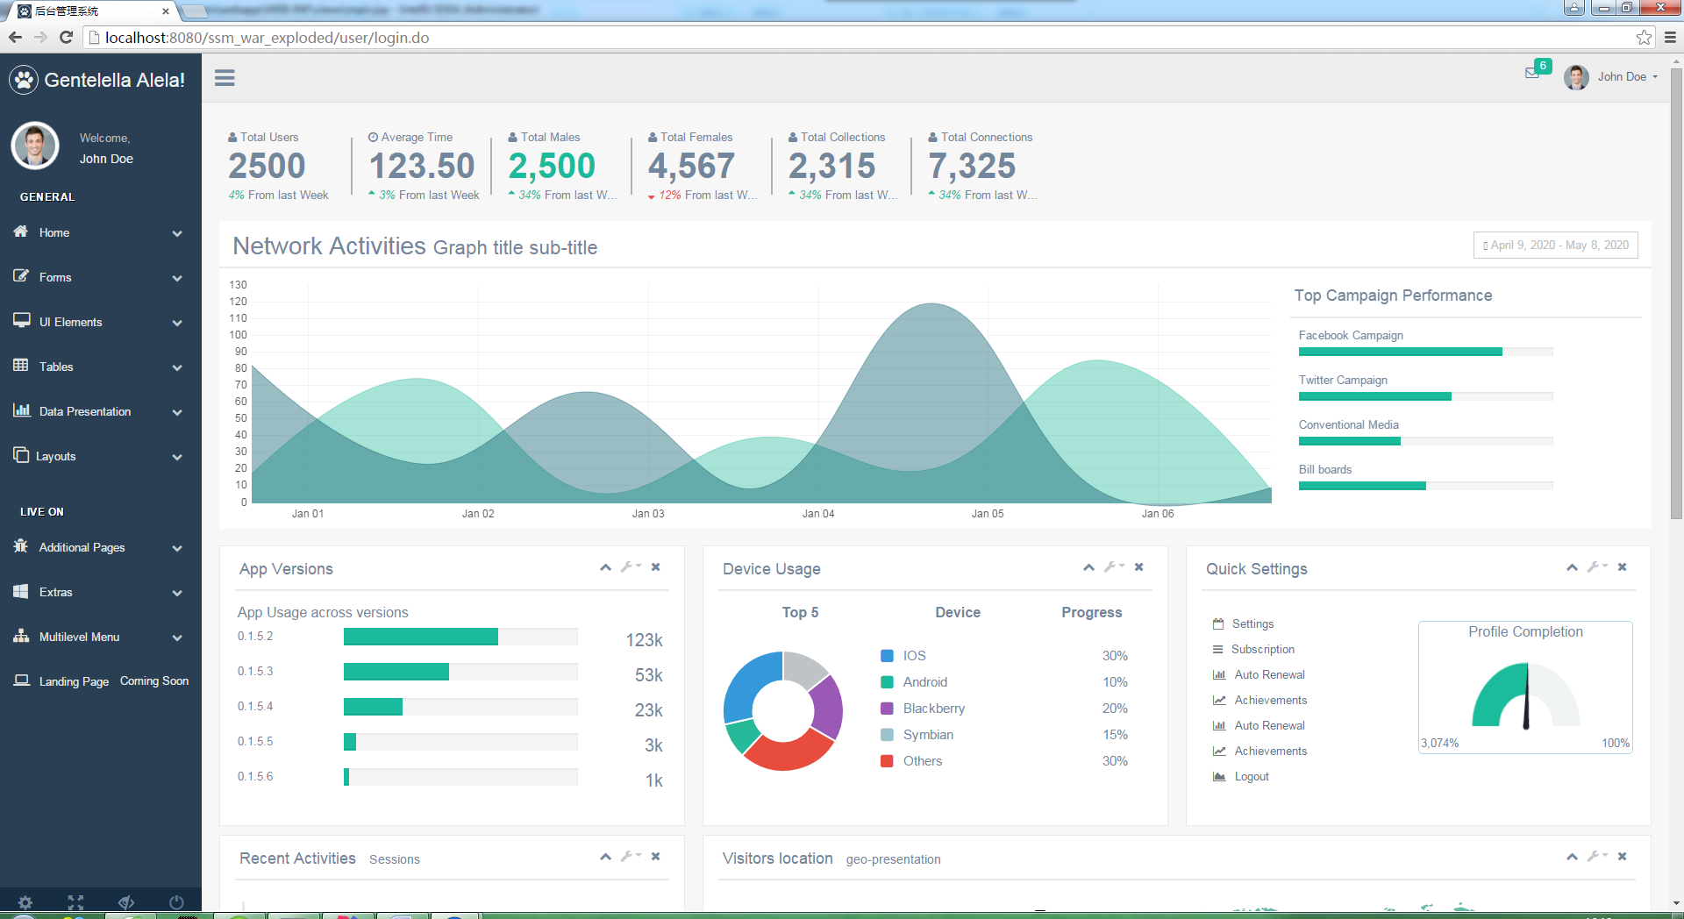Close the Device Usage panel
Viewport: 1684px width, 919px height.
1138,567
